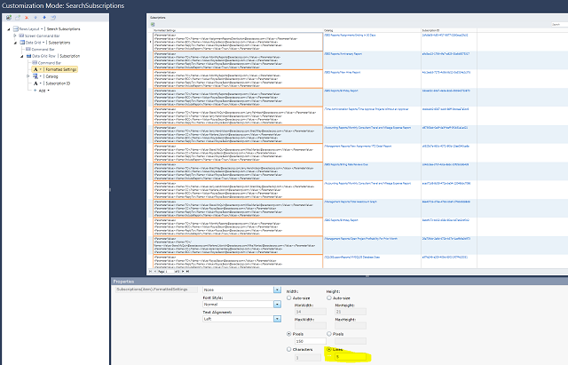Click the Command Bar icon under Data Grid Row
Viewport: 568px width, 365px height.
click(35, 63)
